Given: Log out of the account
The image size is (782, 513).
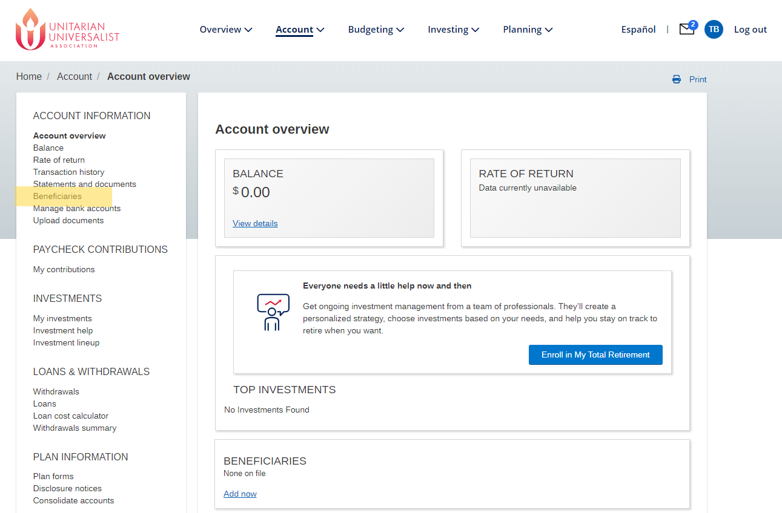Looking at the screenshot, I should tap(750, 30).
